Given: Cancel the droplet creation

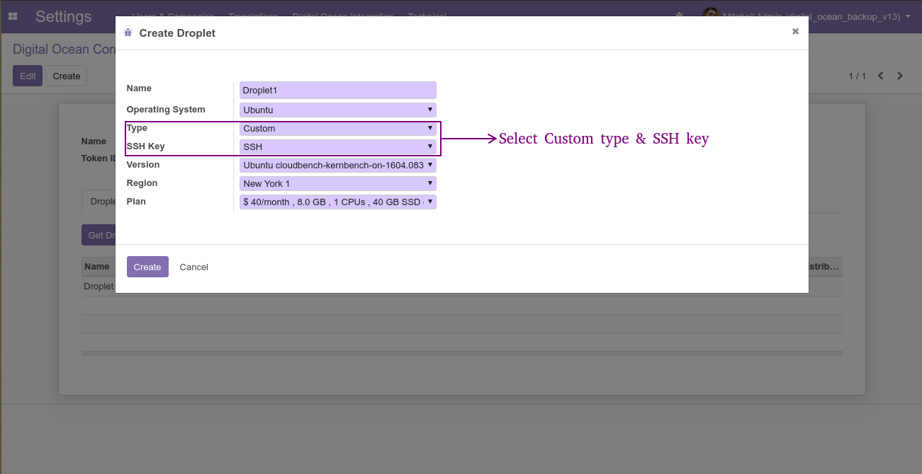Looking at the screenshot, I should pyautogui.click(x=193, y=267).
